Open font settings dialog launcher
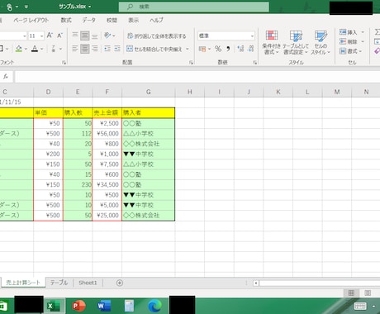 tap(64, 63)
